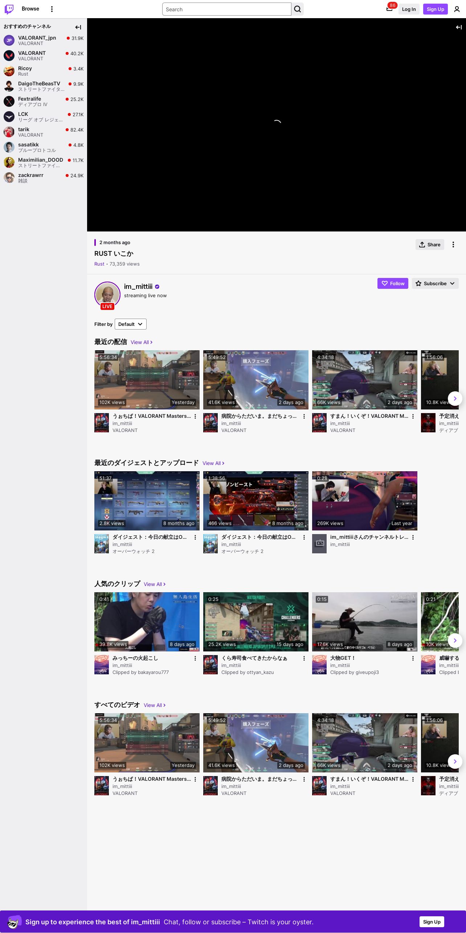Click Sign Up in the bottom banner
Viewport: 466px width, 933px height.
click(x=432, y=922)
